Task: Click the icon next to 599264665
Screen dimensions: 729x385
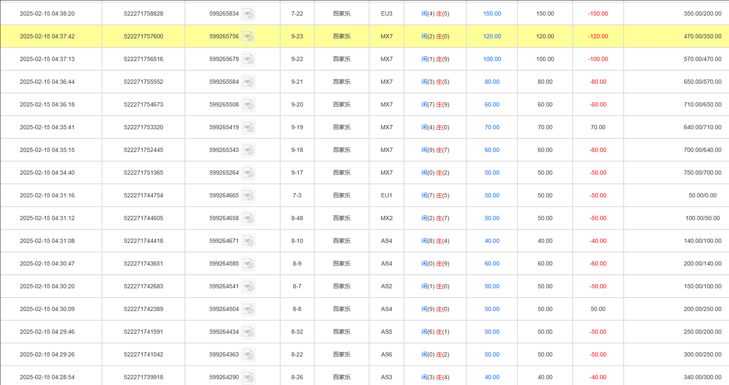Action: point(248,196)
